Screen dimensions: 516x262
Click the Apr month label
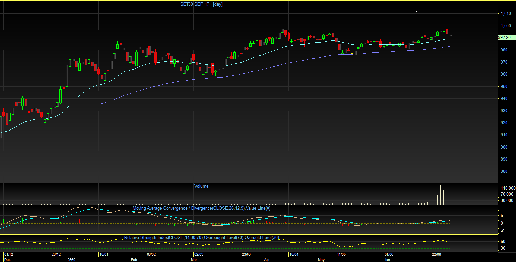[x=267, y=260]
